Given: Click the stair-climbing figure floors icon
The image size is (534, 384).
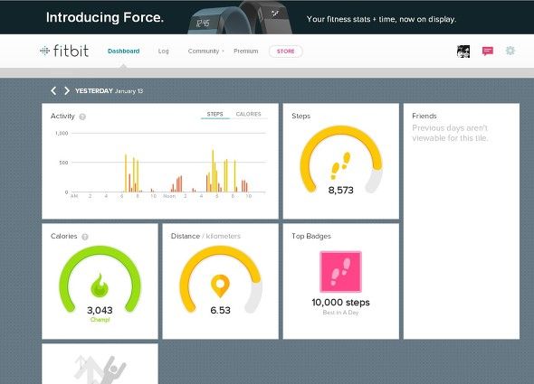Looking at the screenshot, I should point(100,369).
